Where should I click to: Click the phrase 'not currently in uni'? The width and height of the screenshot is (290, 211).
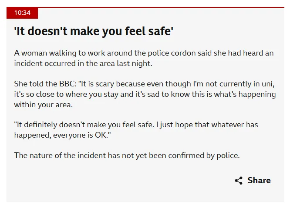pos(239,84)
